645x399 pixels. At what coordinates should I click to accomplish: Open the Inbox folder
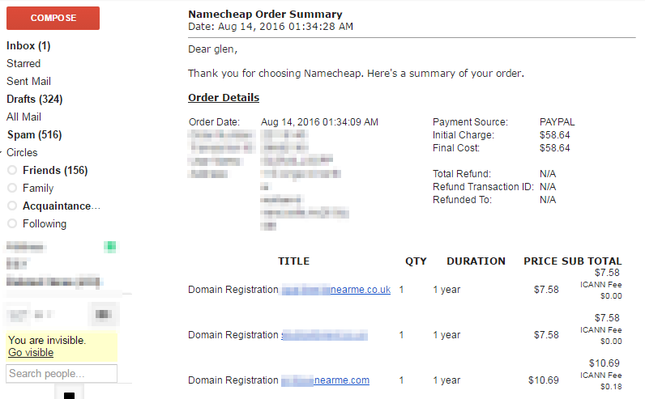point(28,46)
